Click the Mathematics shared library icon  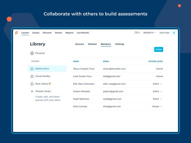click(32, 69)
